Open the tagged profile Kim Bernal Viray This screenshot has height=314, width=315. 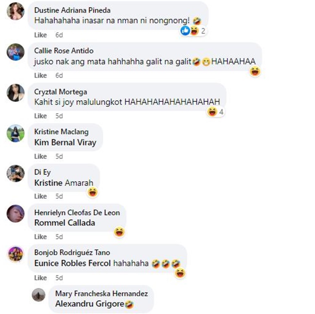click(x=65, y=143)
